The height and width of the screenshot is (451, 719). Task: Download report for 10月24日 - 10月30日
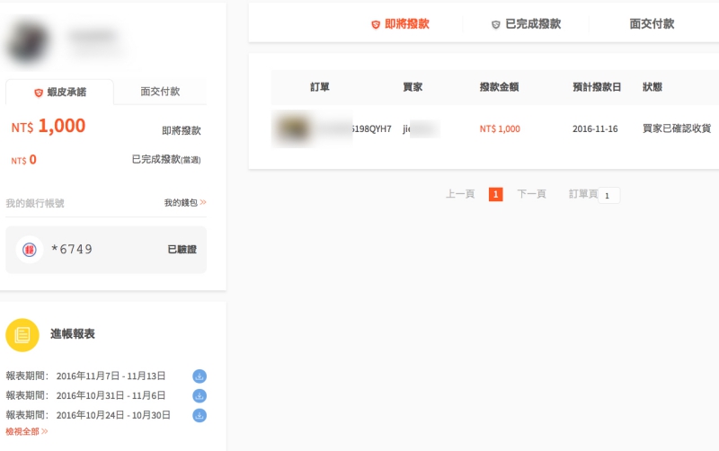(200, 415)
